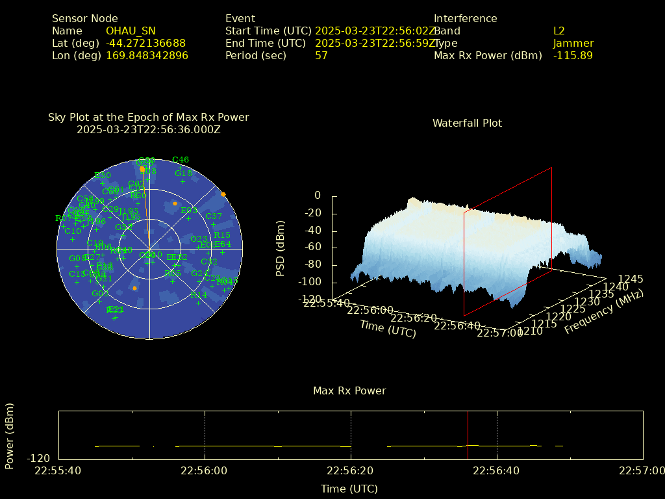Click the C46 satellite marker in sky plot
Screen dimensions: 665x499
coord(181,168)
